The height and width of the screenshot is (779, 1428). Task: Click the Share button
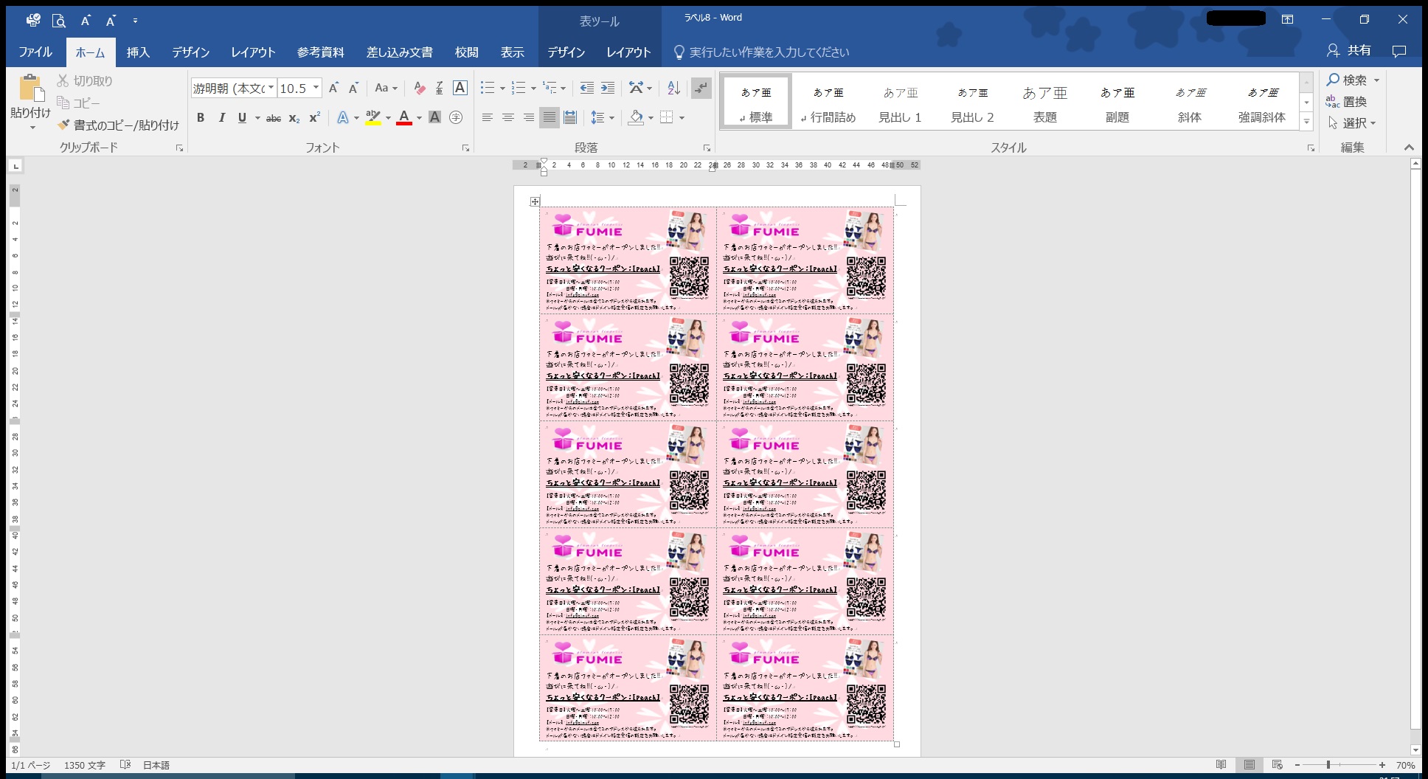(1349, 50)
